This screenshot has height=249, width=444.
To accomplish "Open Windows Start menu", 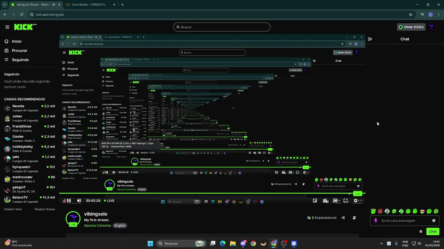I will click(150, 243).
